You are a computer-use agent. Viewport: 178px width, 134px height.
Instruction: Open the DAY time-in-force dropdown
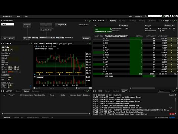point(60,38)
